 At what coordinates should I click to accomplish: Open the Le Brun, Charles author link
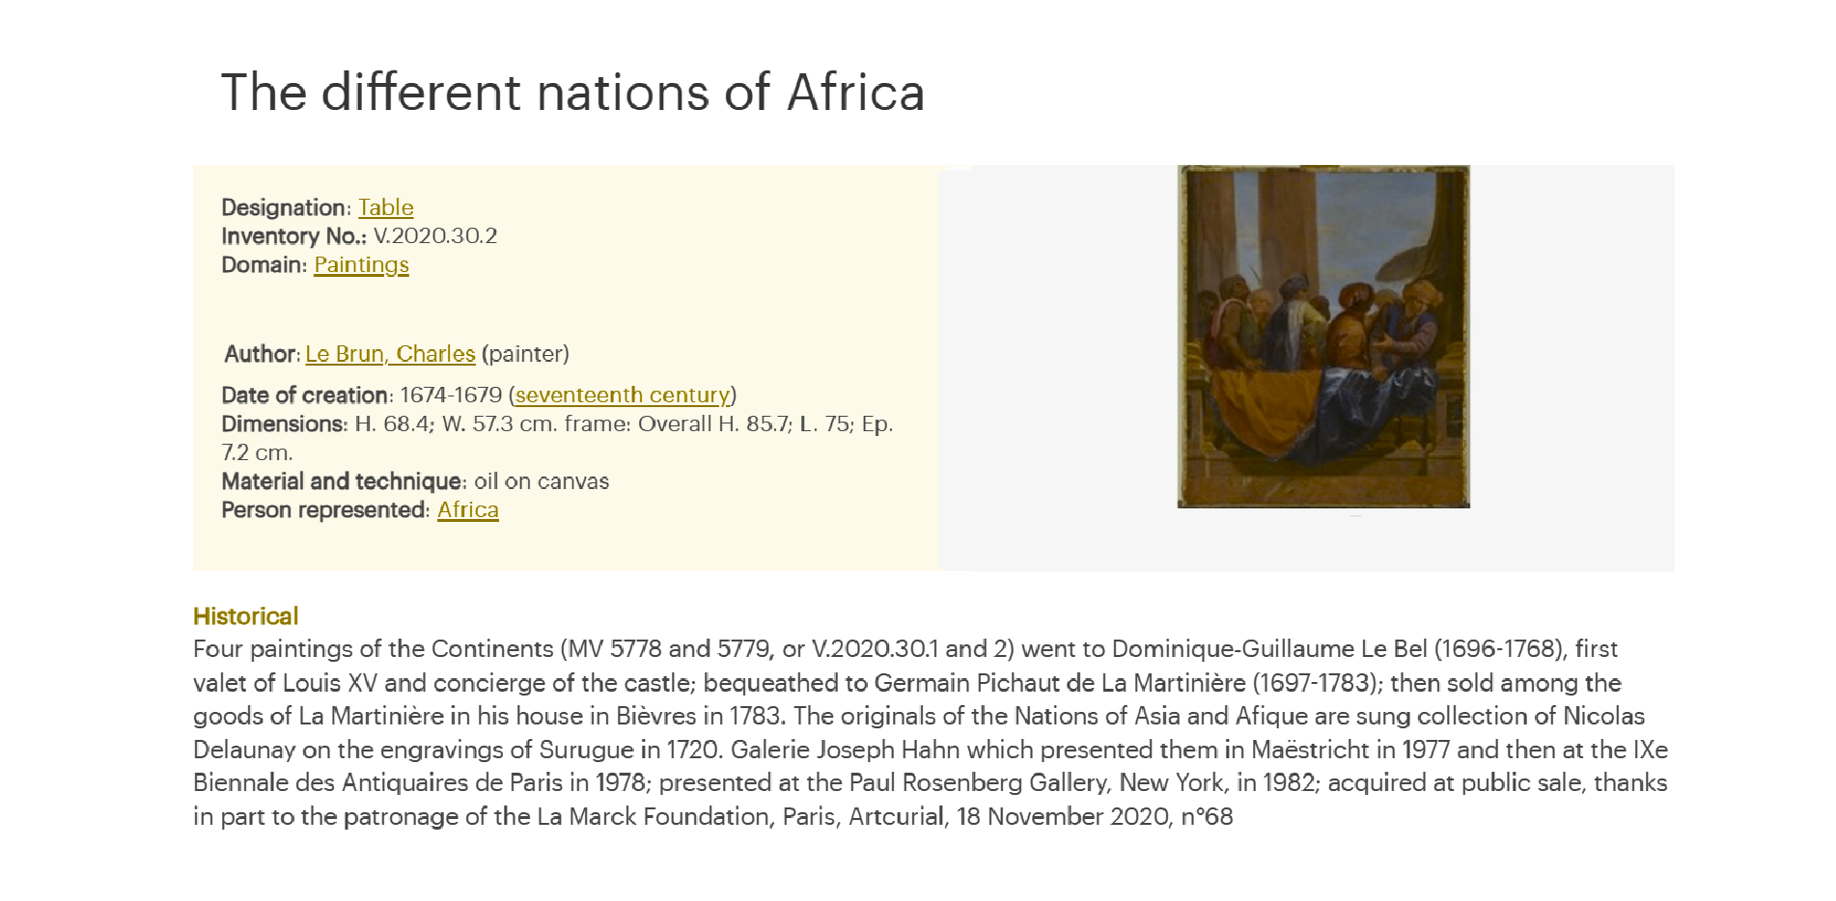390,354
